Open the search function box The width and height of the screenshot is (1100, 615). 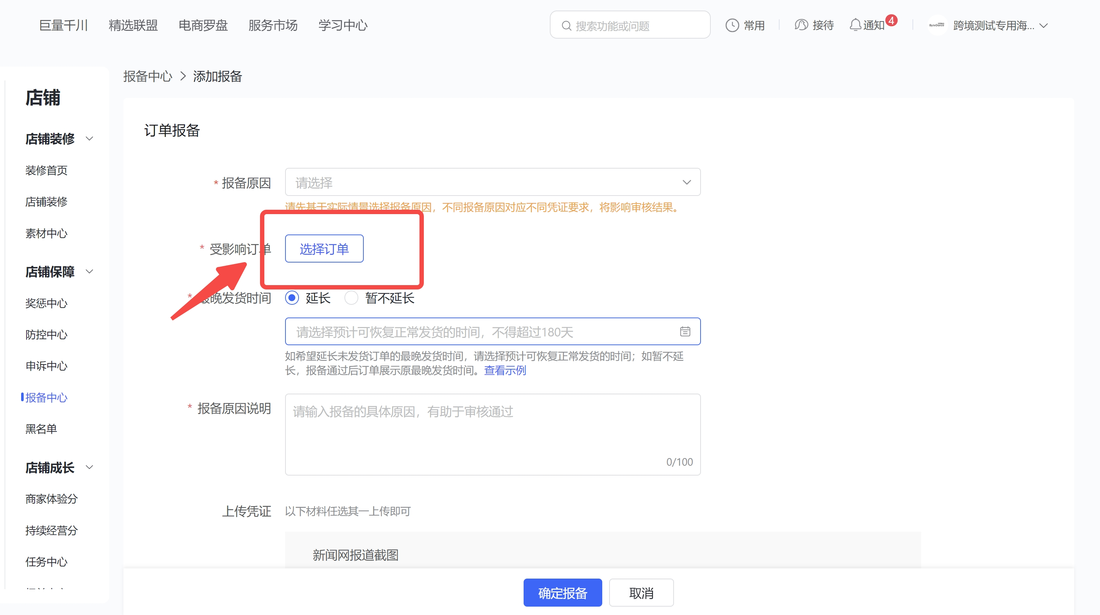tap(630, 25)
